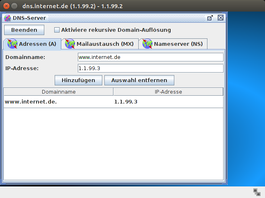Close the DNS-Server internal frame
Screen dimensions: 265x198
[x=221, y=18]
